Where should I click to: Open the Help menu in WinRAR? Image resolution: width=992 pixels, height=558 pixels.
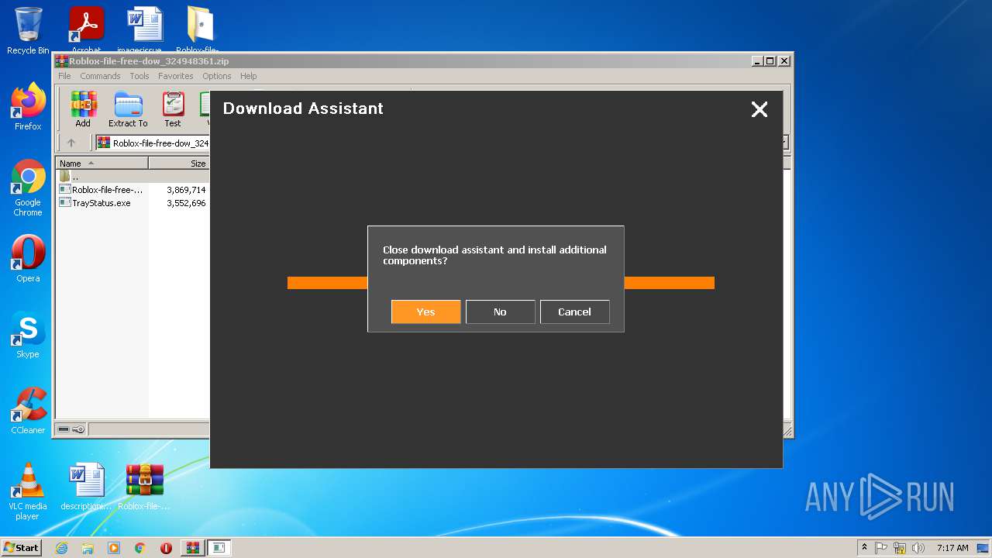248,76
